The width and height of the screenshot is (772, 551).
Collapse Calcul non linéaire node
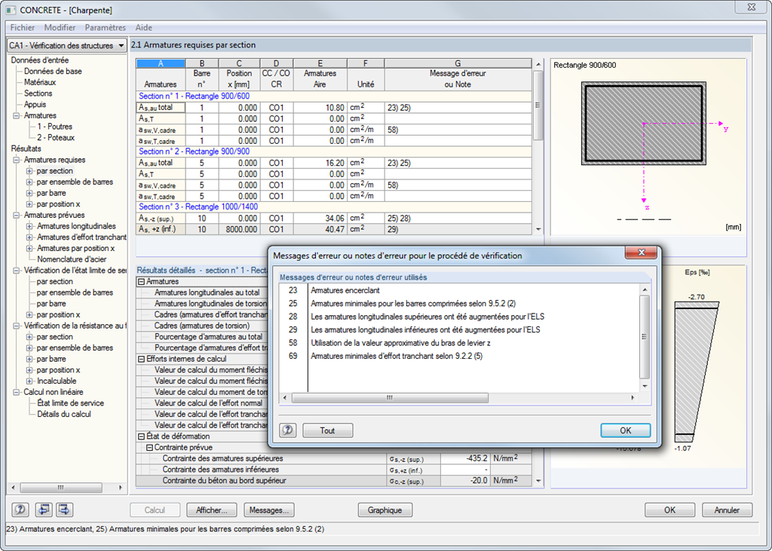17,393
